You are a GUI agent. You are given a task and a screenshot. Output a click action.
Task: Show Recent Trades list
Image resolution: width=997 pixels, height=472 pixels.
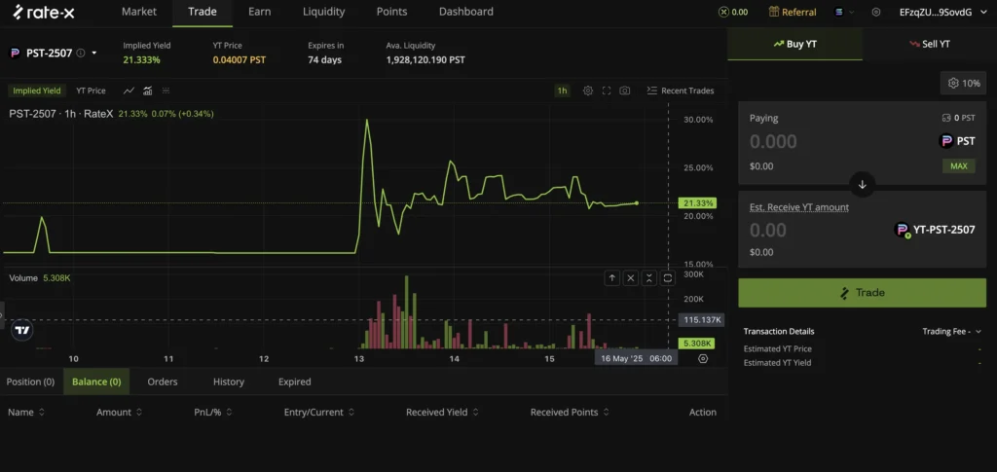(x=681, y=91)
